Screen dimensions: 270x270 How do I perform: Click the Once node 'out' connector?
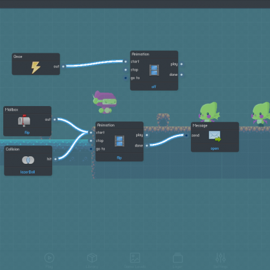pyautogui.click(x=63, y=66)
